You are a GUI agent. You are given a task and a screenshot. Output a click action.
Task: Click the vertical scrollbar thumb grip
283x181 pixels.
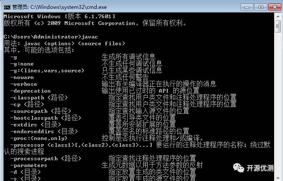click(278, 26)
